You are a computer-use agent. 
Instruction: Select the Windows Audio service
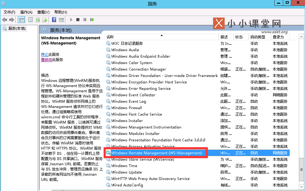coord(197,50)
